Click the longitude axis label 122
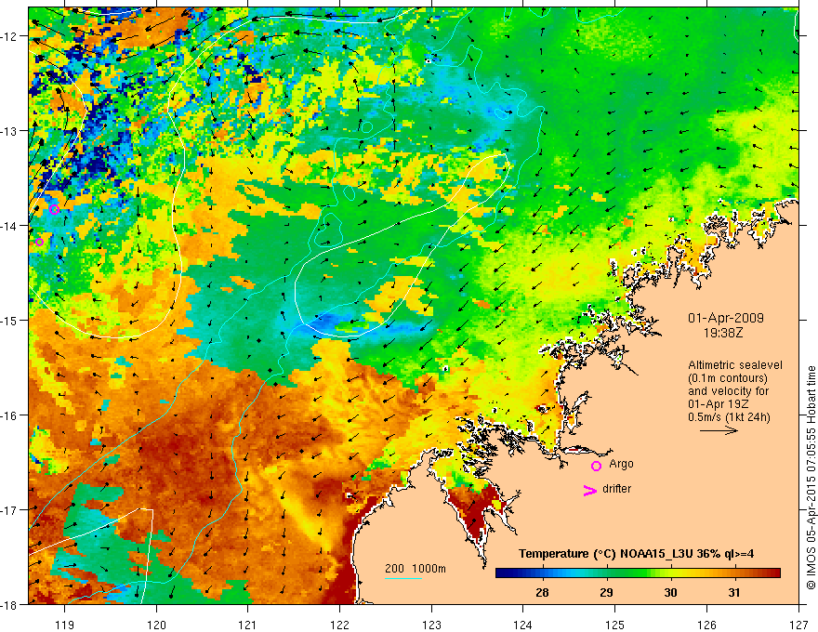818x632 pixels. (x=339, y=625)
